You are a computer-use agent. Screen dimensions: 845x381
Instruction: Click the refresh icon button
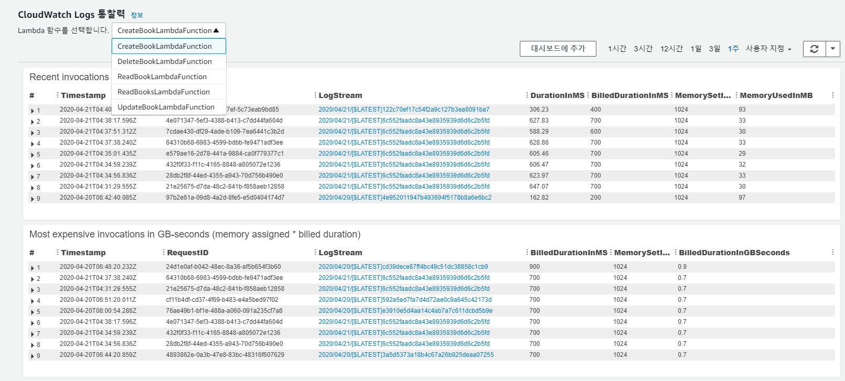(814, 49)
